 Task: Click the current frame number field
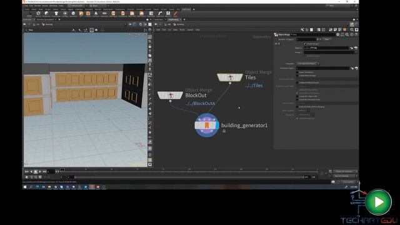(51, 172)
